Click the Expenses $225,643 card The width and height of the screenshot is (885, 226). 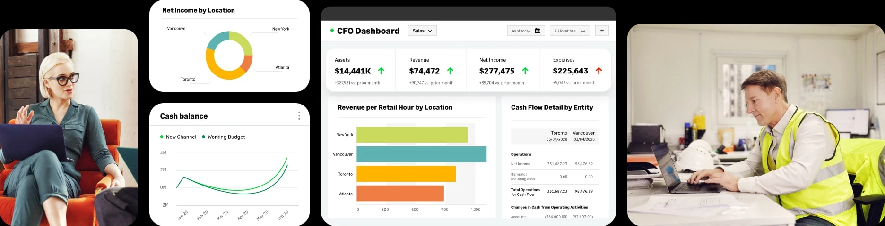pyautogui.click(x=575, y=71)
